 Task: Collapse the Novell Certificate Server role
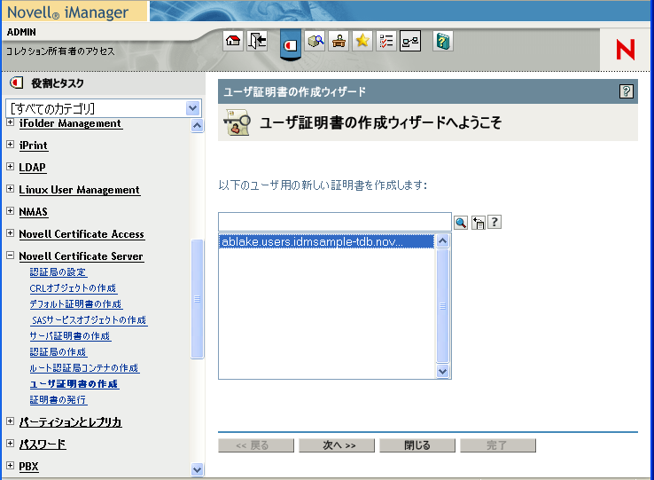coord(11,255)
